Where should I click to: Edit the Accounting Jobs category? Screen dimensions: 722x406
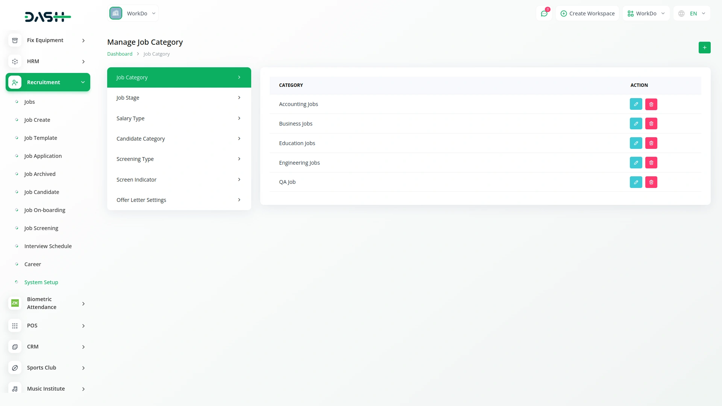(x=636, y=104)
